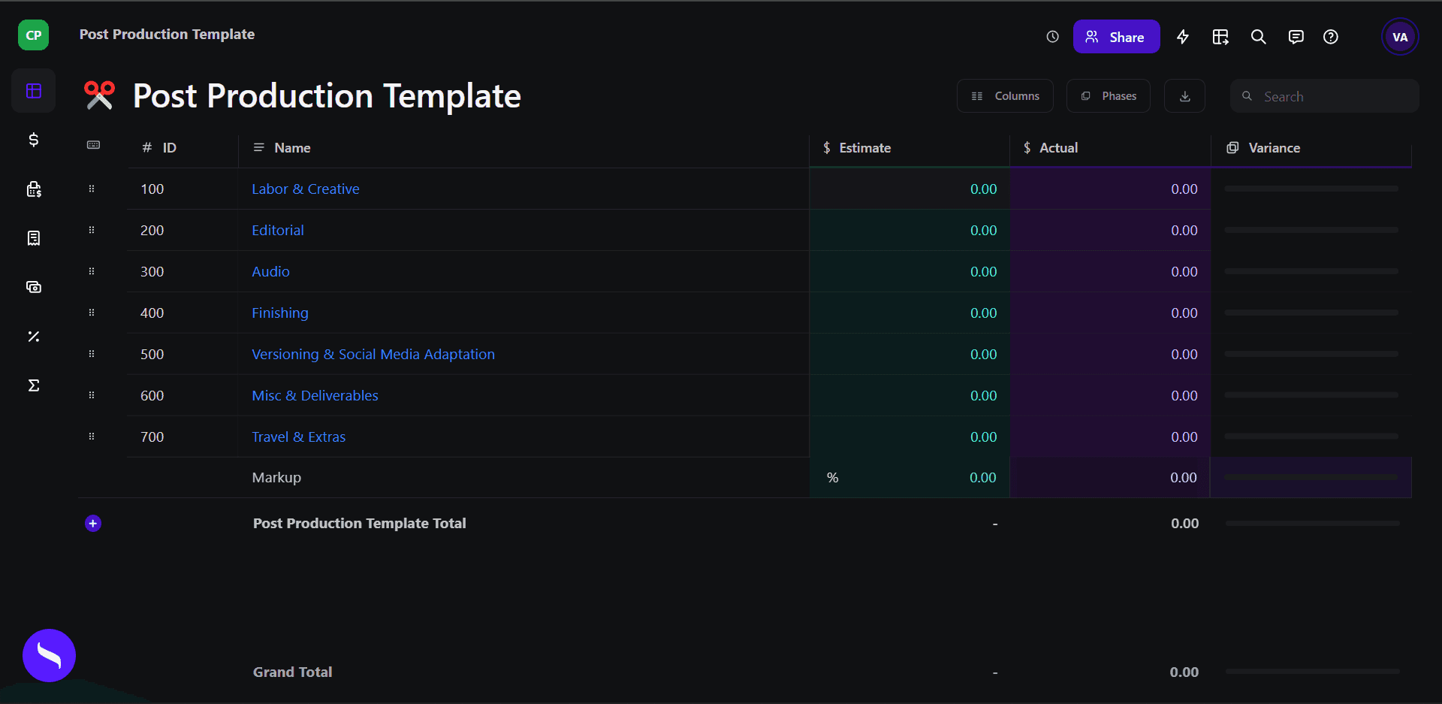
Task: Open the history clock icon
Action: 1052,37
